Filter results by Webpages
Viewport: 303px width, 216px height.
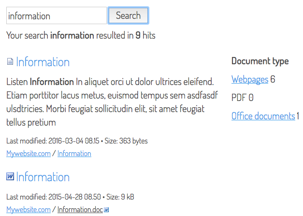pyautogui.click(x=250, y=79)
